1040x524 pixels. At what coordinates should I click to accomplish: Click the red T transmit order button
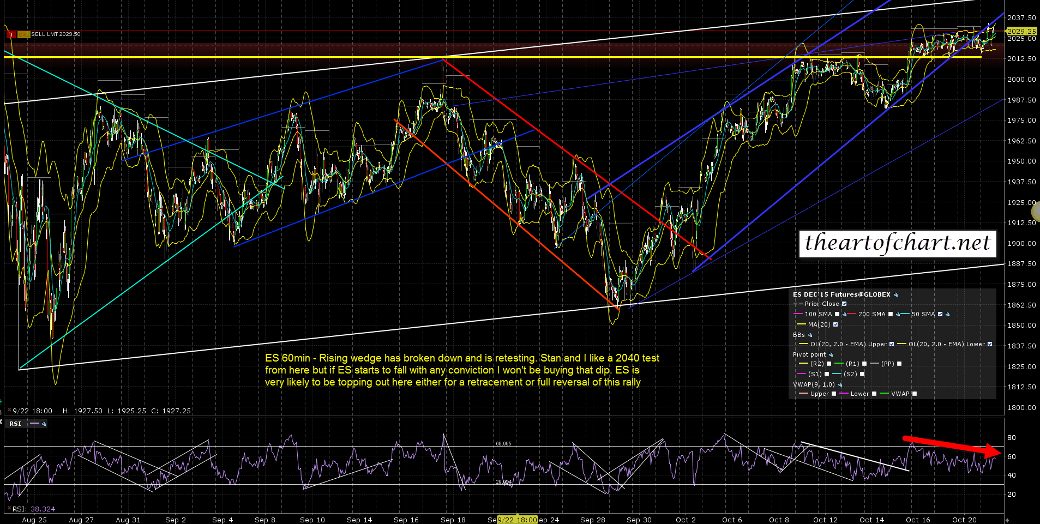(x=11, y=34)
